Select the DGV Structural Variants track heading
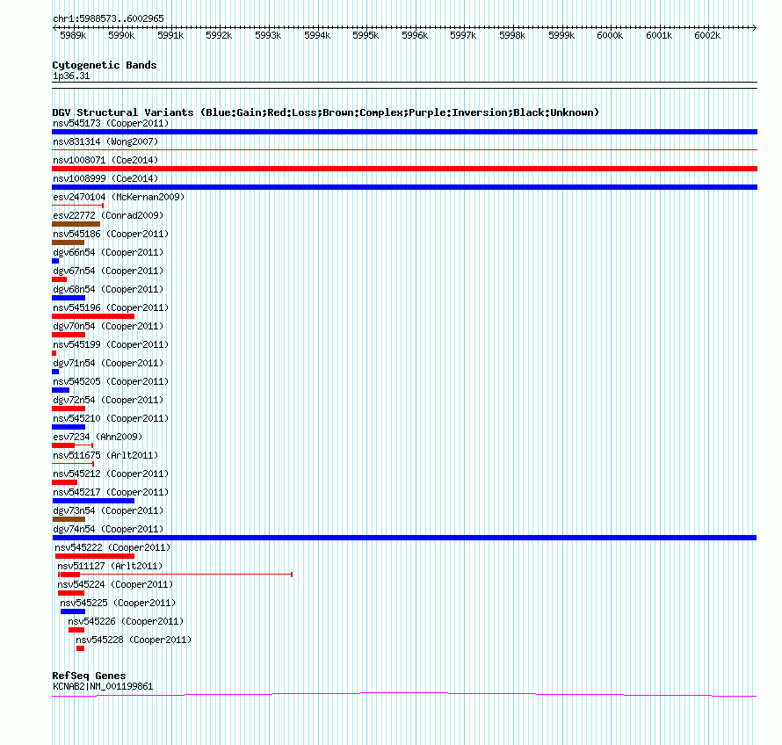 (x=326, y=112)
